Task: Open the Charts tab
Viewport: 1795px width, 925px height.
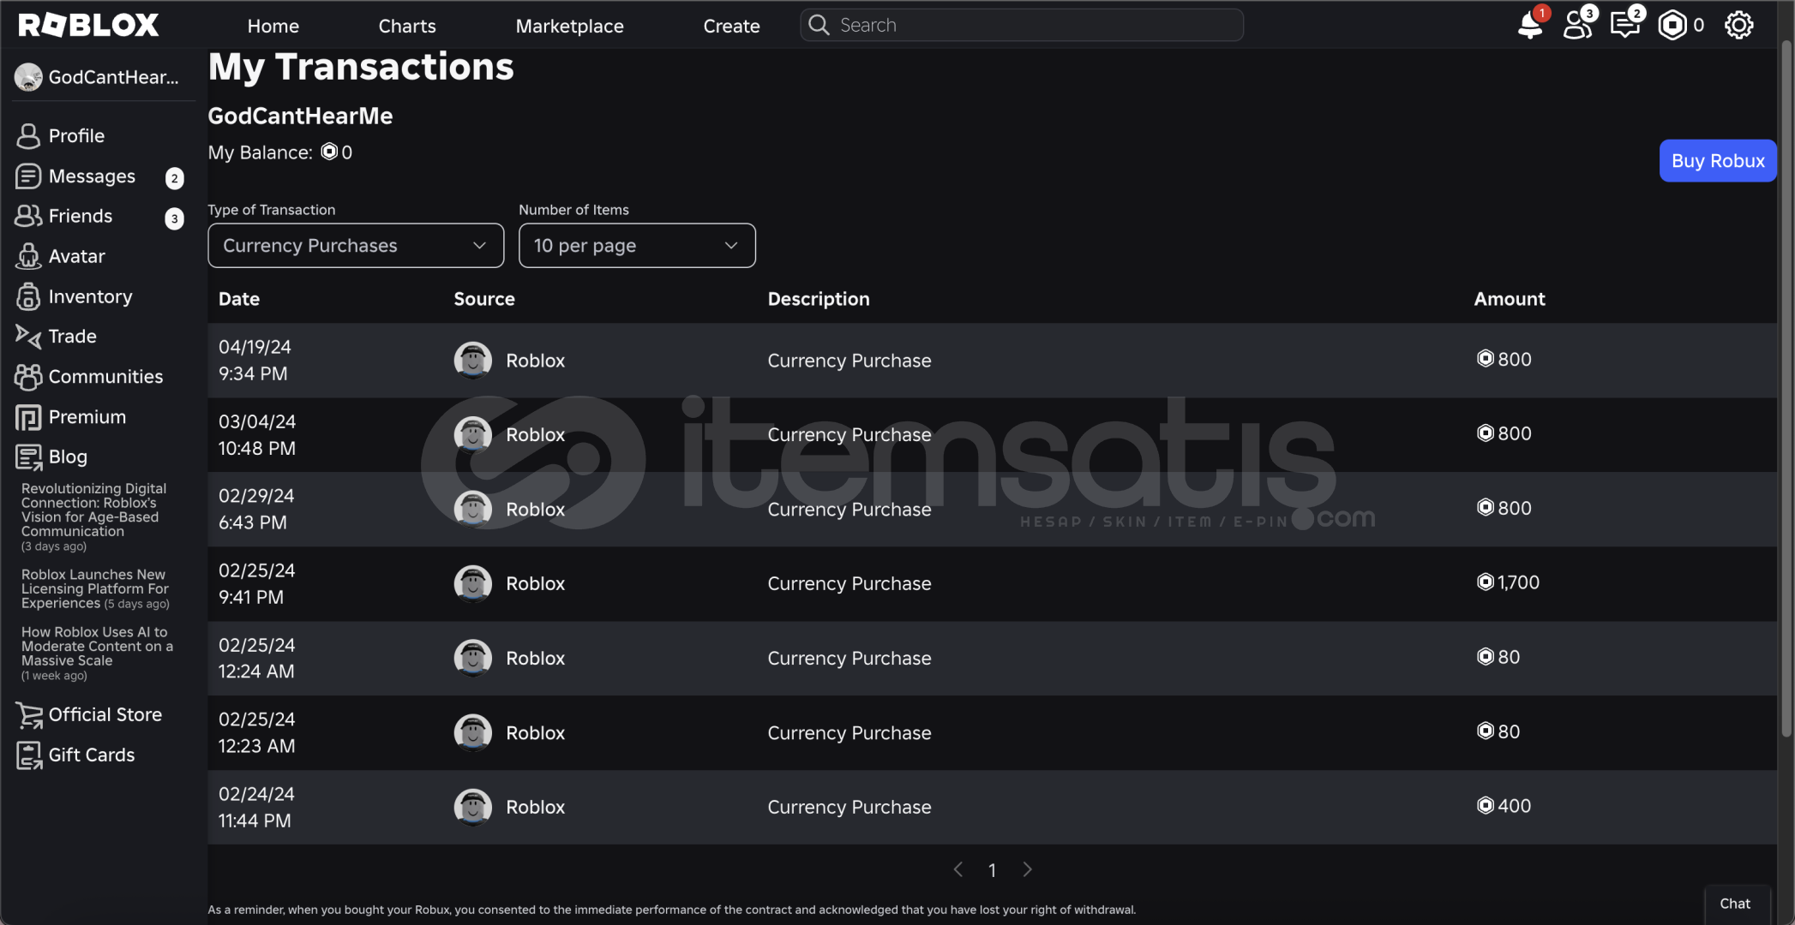Action: [407, 26]
